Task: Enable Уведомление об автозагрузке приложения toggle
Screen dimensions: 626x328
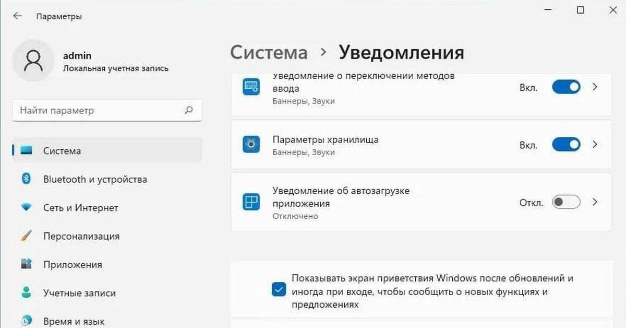Action: tap(566, 202)
